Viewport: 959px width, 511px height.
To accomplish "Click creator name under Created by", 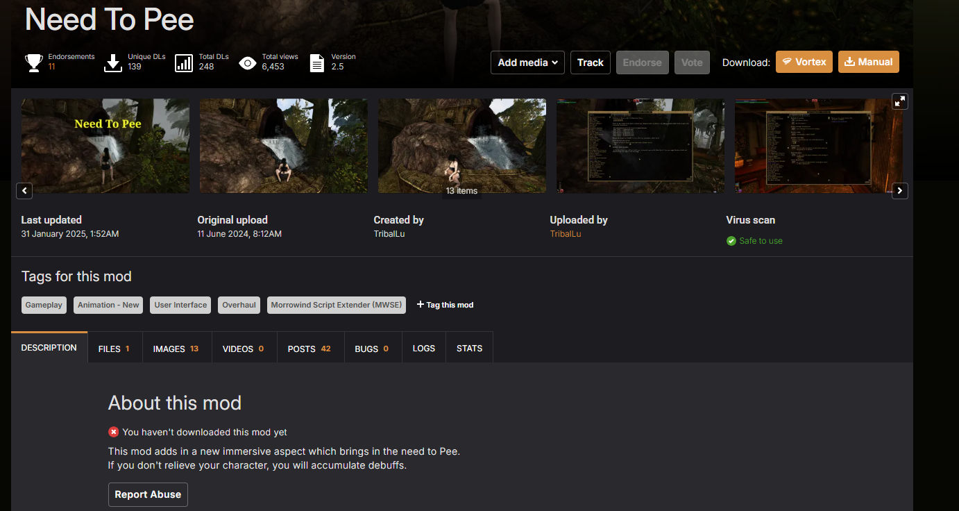I will 389,234.
